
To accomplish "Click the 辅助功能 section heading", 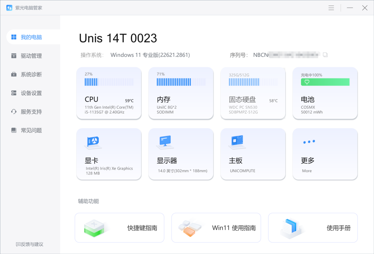I will pos(89,201).
